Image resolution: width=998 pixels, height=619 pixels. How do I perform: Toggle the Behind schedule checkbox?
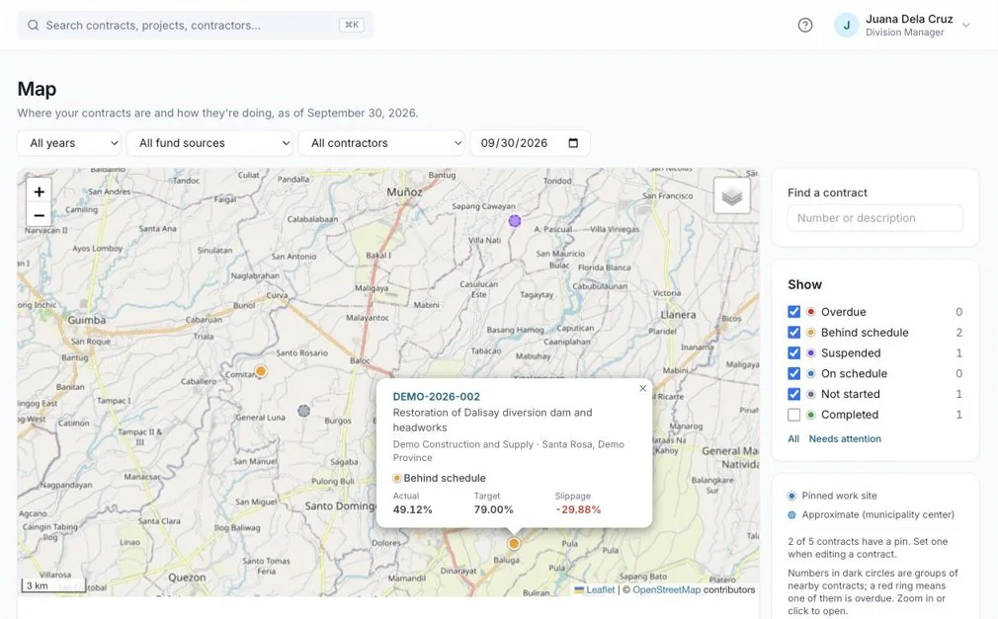coord(793,332)
